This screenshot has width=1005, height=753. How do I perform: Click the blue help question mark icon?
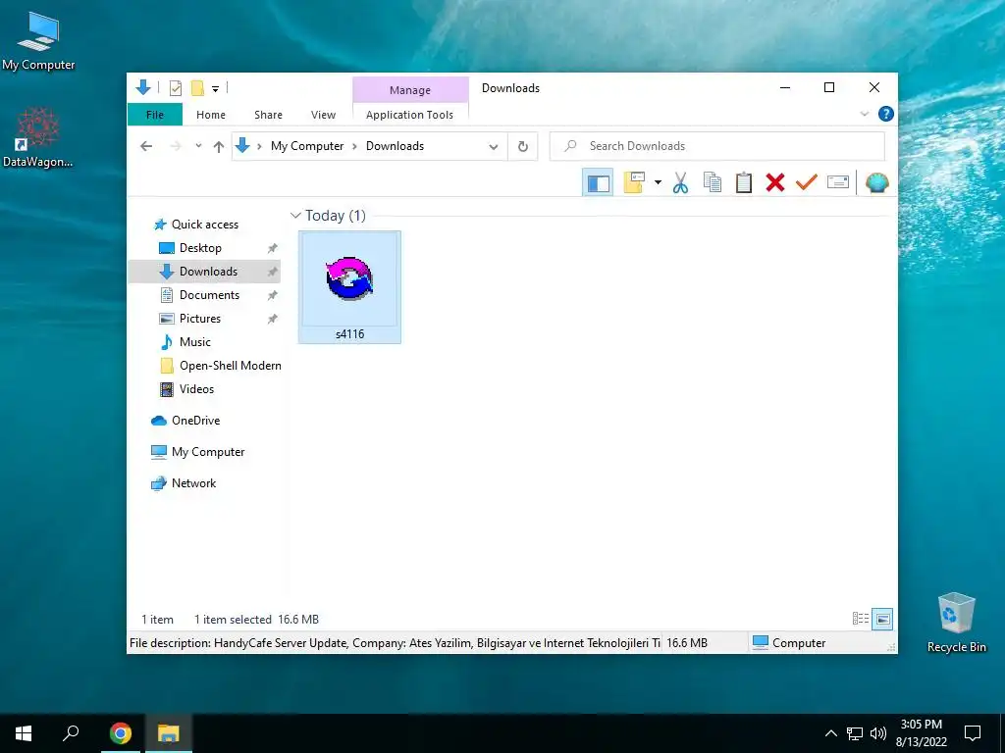click(886, 114)
